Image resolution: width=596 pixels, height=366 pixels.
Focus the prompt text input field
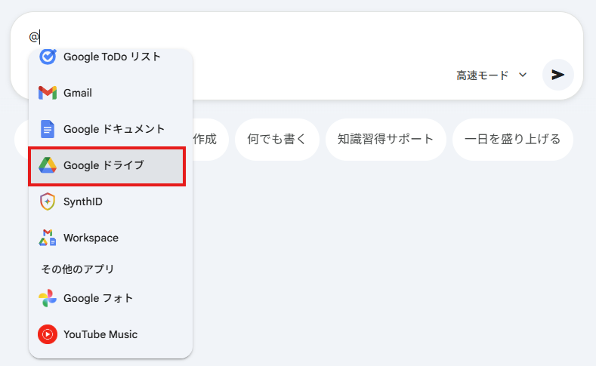pos(302,36)
